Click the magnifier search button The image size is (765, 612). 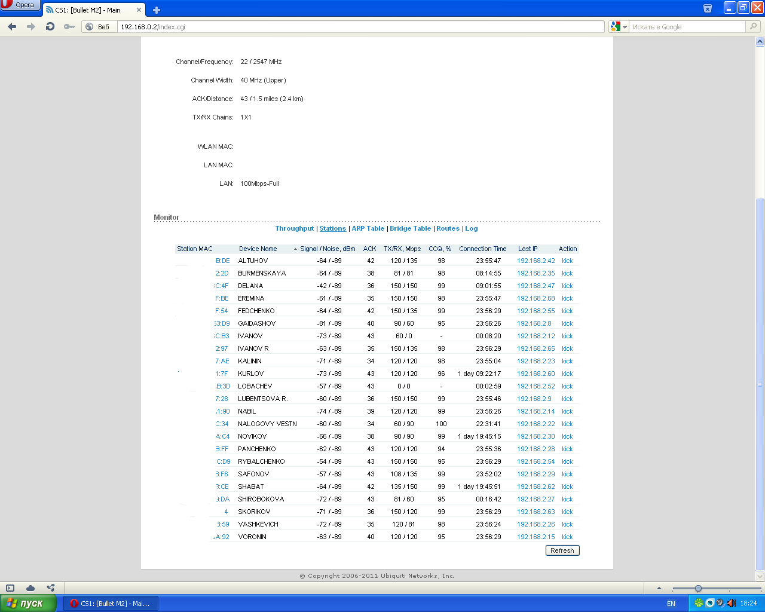(754, 27)
